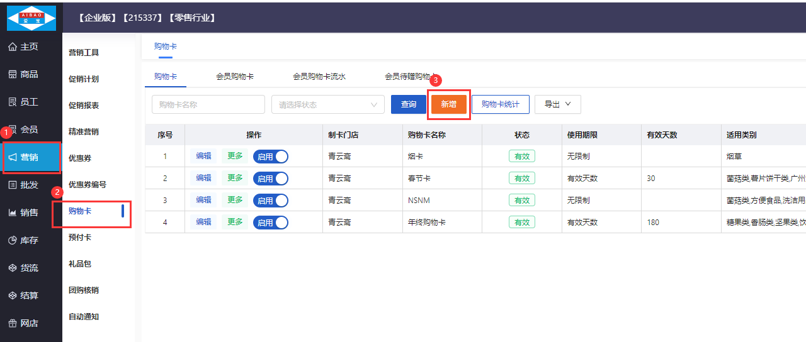Viewport: 806px width, 342px height.
Task: Click the 购物卡名称 search input field
Action: pyautogui.click(x=208, y=104)
